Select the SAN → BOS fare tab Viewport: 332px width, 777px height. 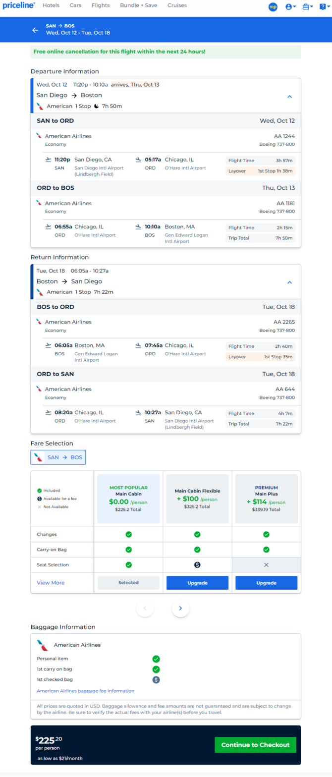pyautogui.click(x=58, y=457)
